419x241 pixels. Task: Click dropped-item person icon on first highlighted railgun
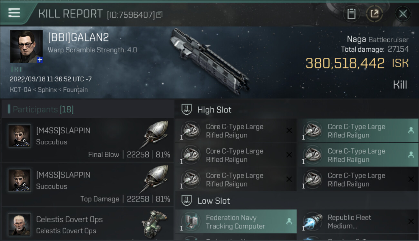411,130
